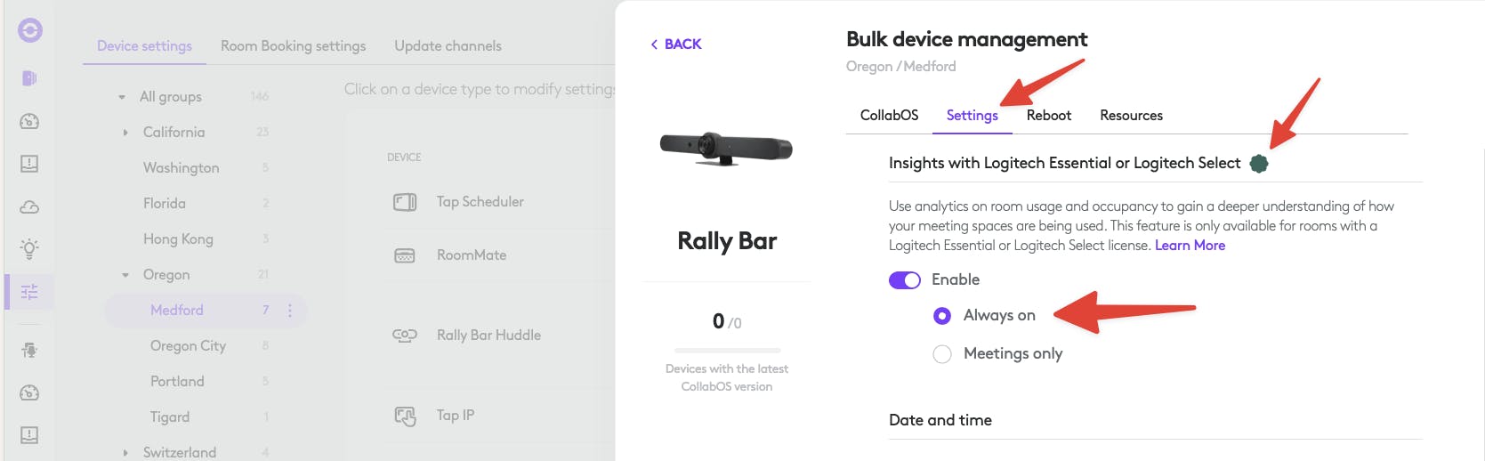Open the lightbulb insights icon in the sidebar
The height and width of the screenshot is (461, 1485).
tap(29, 249)
